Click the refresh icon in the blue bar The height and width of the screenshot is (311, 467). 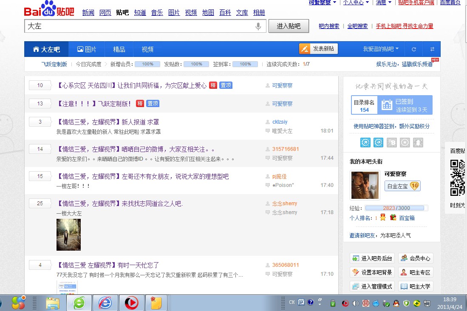point(414,49)
